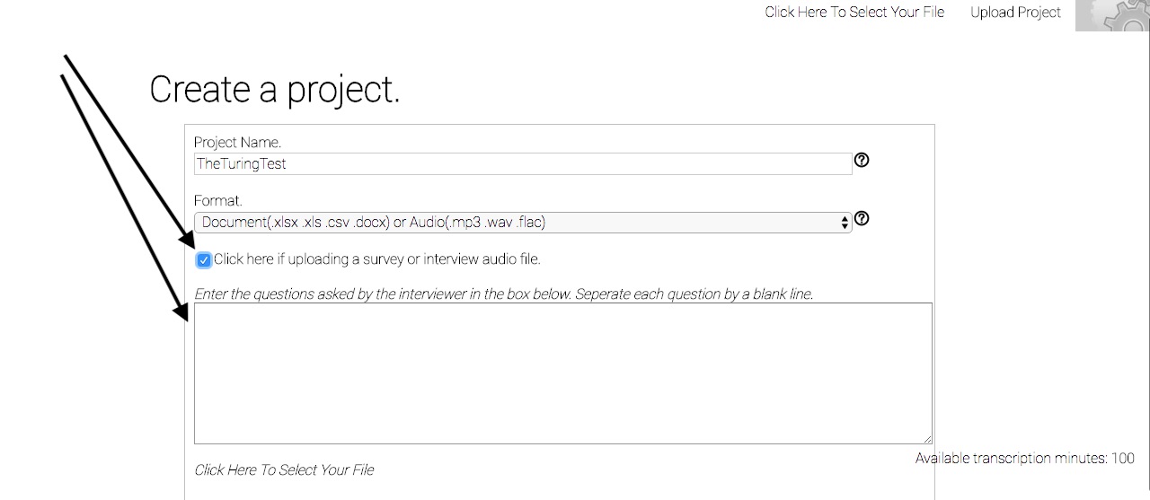1150x500 pixels.
Task: Click the "Create a project." heading
Action: (x=274, y=90)
